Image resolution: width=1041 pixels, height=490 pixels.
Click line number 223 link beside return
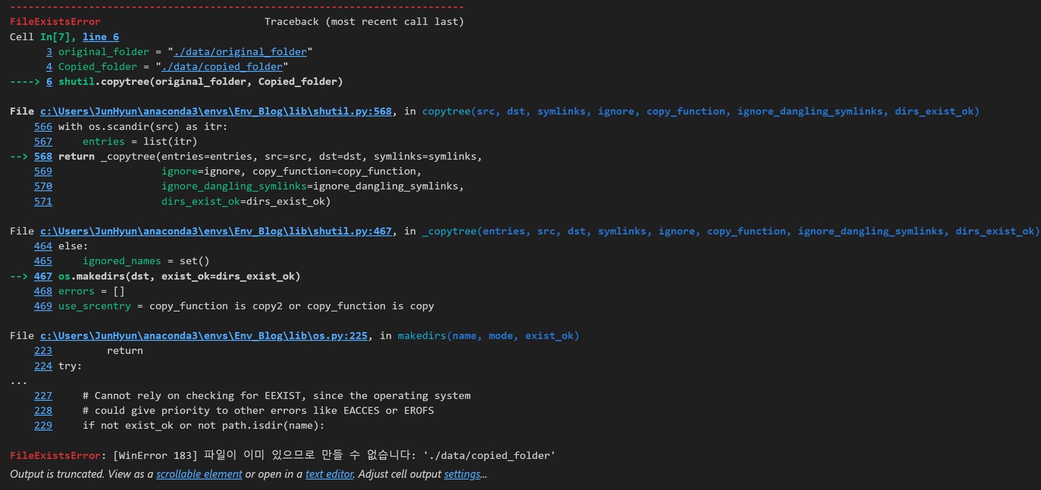click(43, 350)
